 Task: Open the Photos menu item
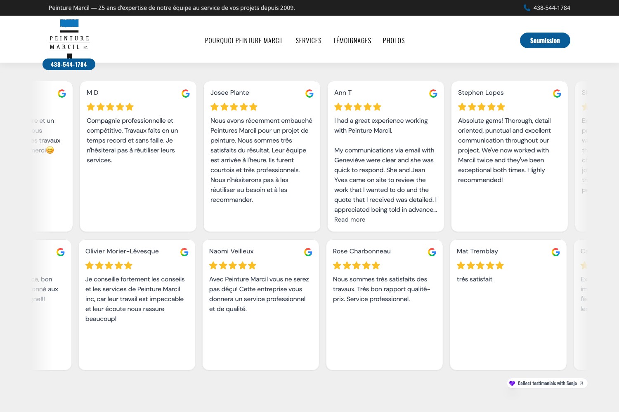click(x=394, y=41)
